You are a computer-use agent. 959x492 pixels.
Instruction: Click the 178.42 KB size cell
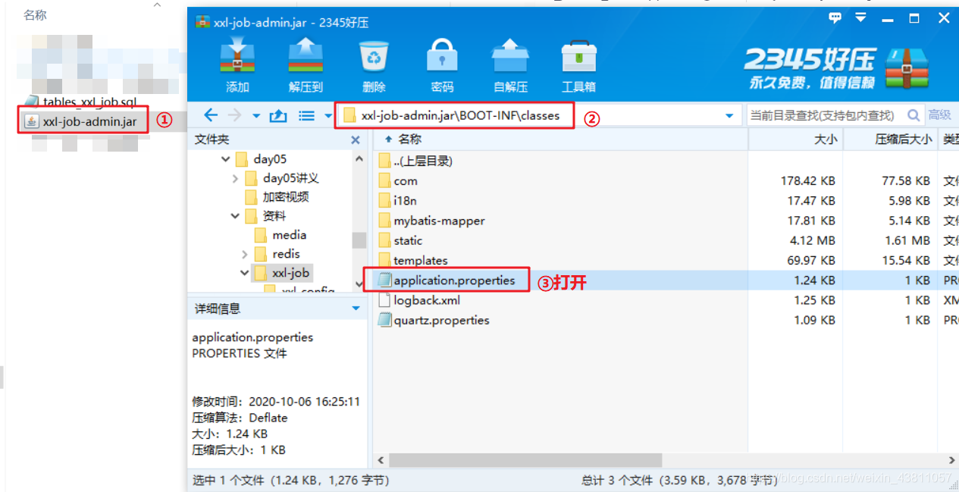coord(808,181)
